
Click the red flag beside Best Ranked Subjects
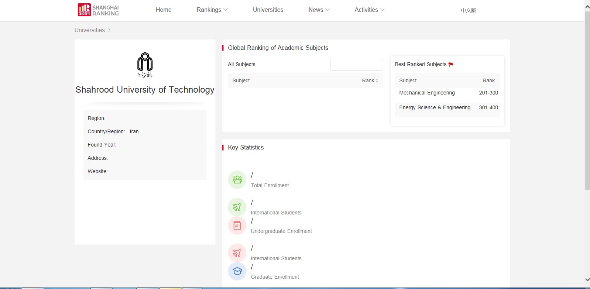[x=451, y=65]
